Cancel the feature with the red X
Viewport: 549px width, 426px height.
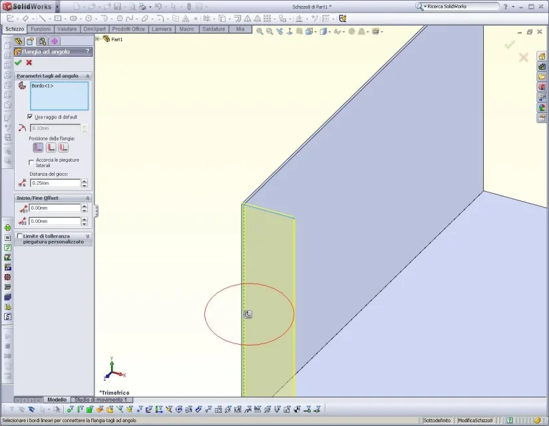point(29,63)
